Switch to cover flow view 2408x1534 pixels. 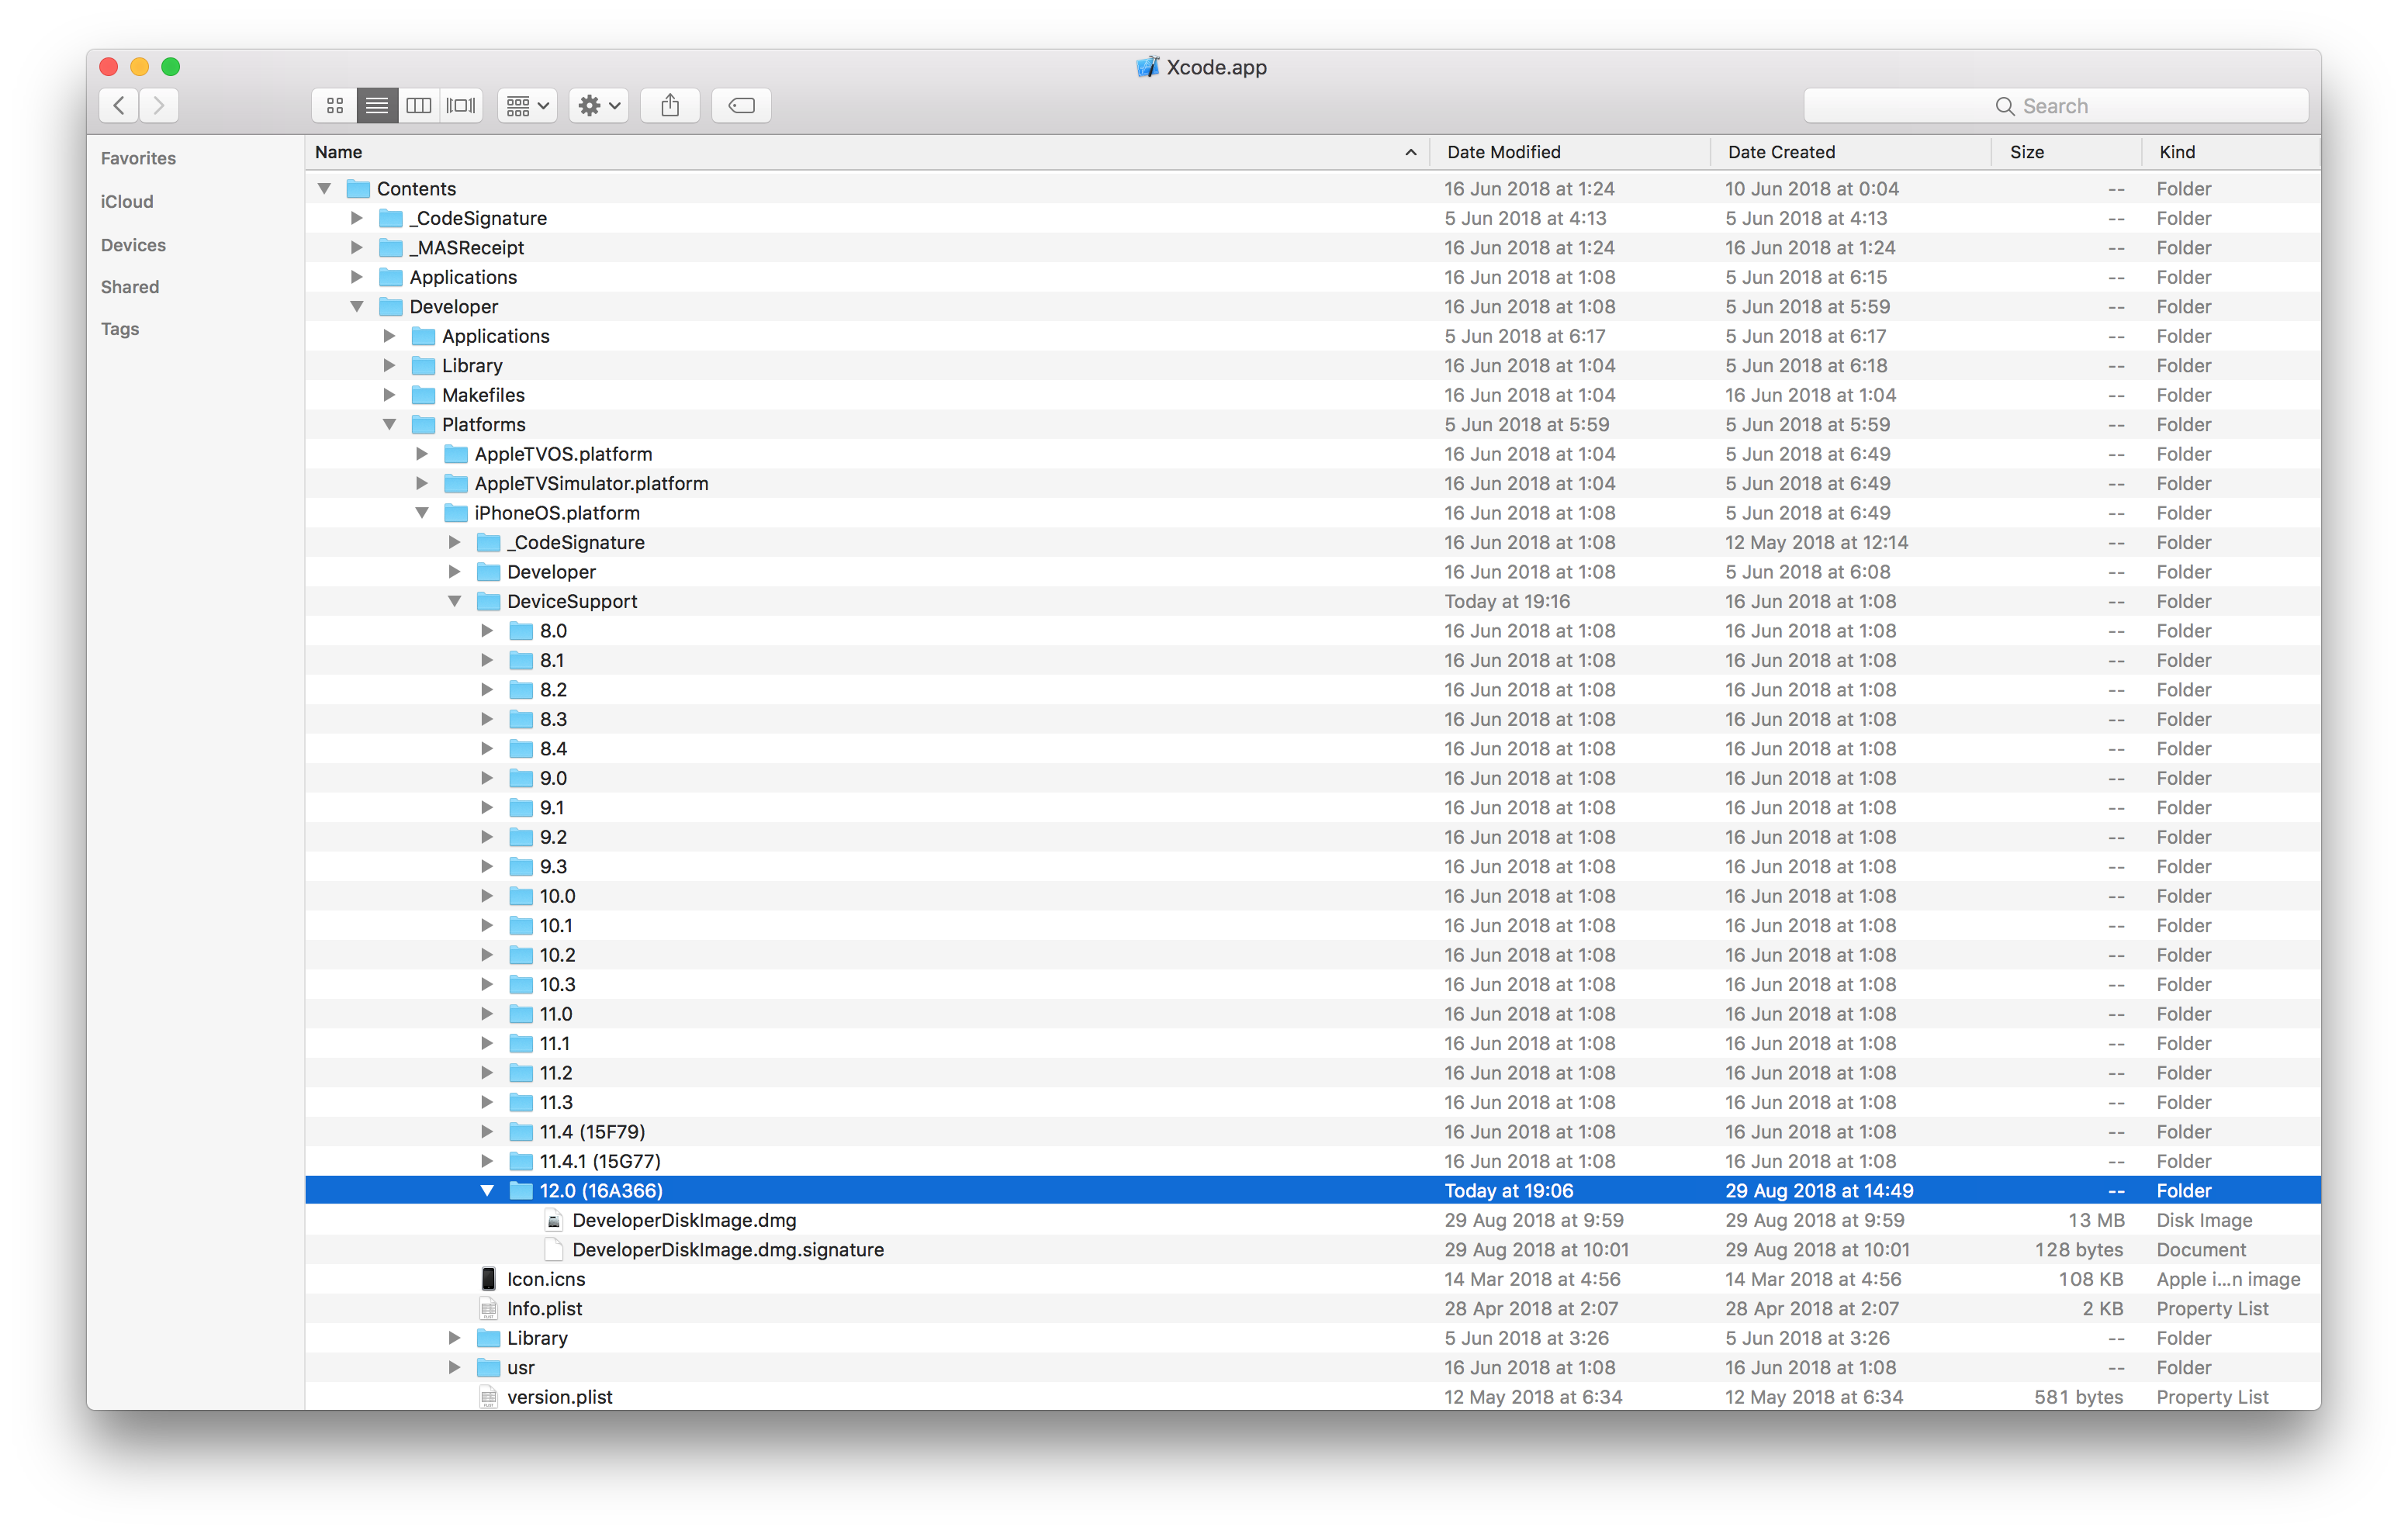461,105
